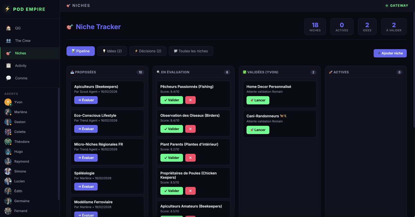
Task: Click Édith's avatar
Action: [x=8, y=191]
